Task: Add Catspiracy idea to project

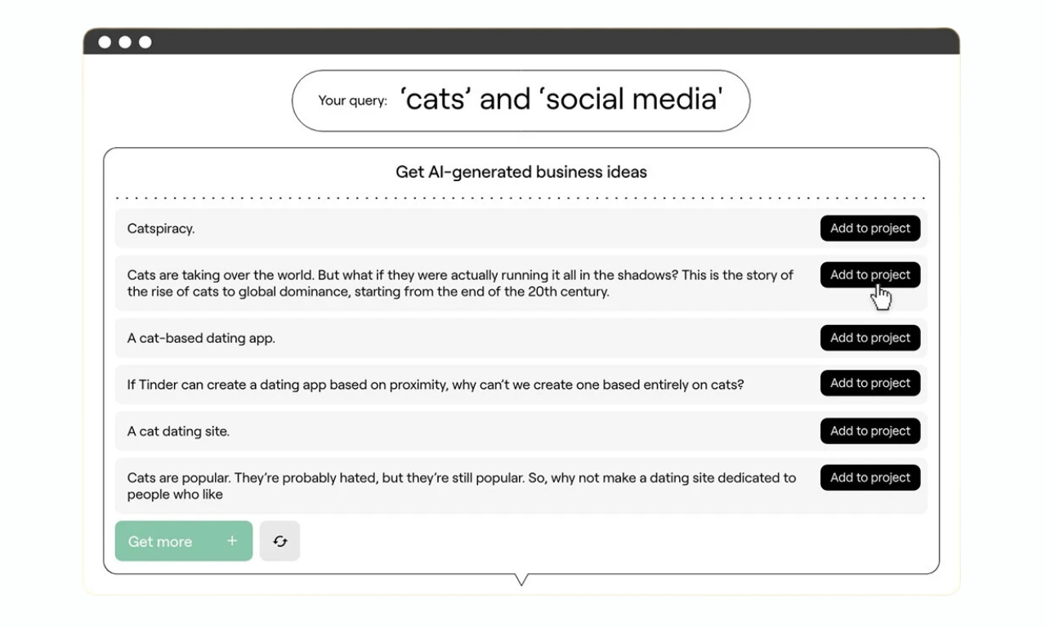Action: 870,229
